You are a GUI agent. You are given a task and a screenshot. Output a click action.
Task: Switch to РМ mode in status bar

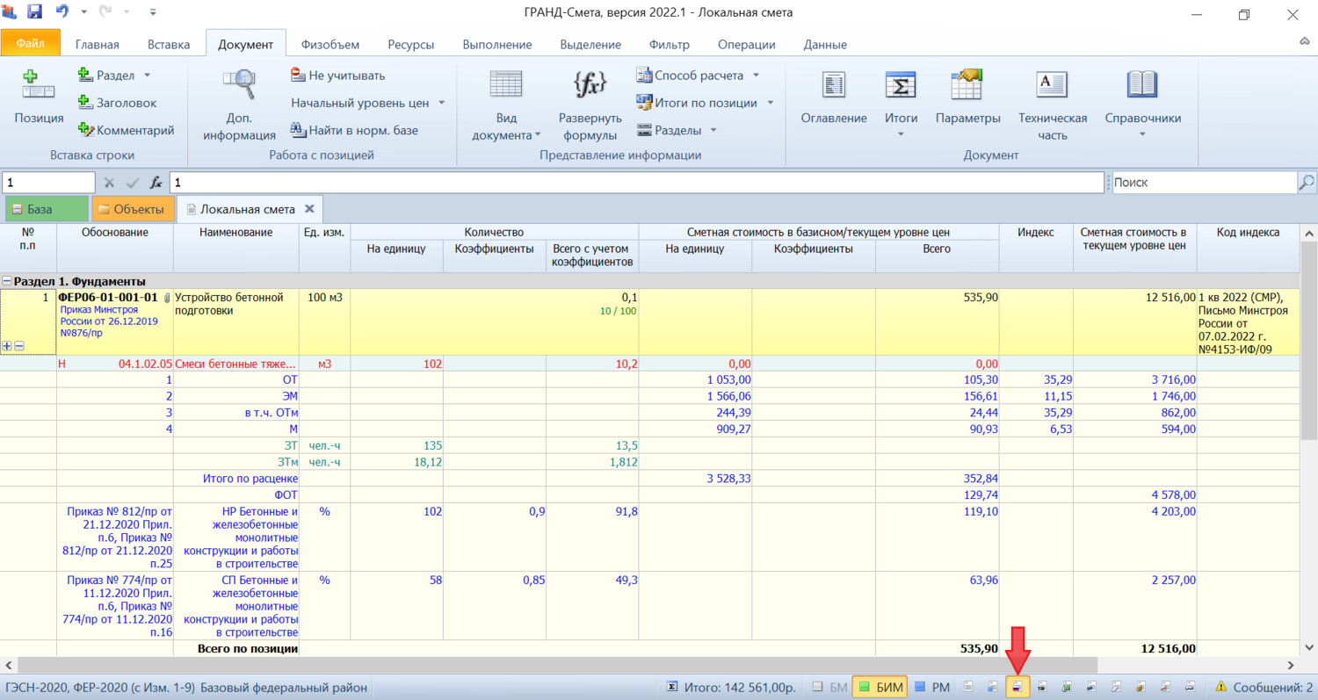tap(933, 687)
